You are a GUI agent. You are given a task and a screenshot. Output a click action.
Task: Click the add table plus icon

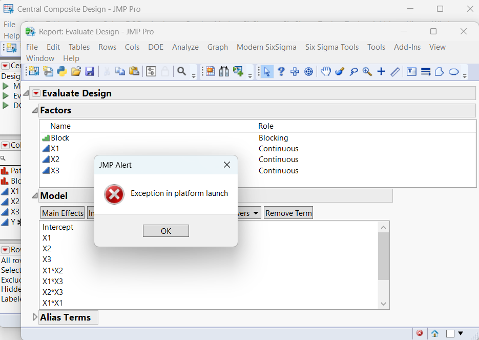pyautogui.click(x=238, y=72)
